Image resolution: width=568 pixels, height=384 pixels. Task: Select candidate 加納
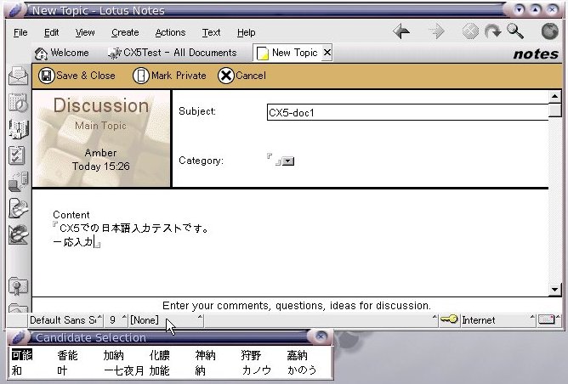click(113, 355)
